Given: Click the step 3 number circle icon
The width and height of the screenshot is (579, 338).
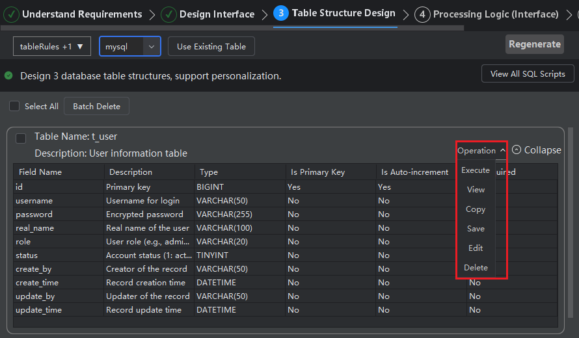Looking at the screenshot, I should (x=281, y=14).
